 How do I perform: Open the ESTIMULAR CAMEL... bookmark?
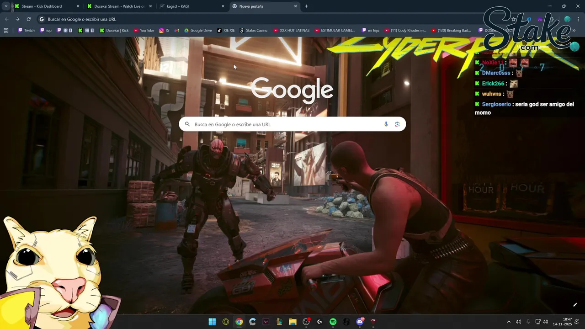[x=335, y=31]
